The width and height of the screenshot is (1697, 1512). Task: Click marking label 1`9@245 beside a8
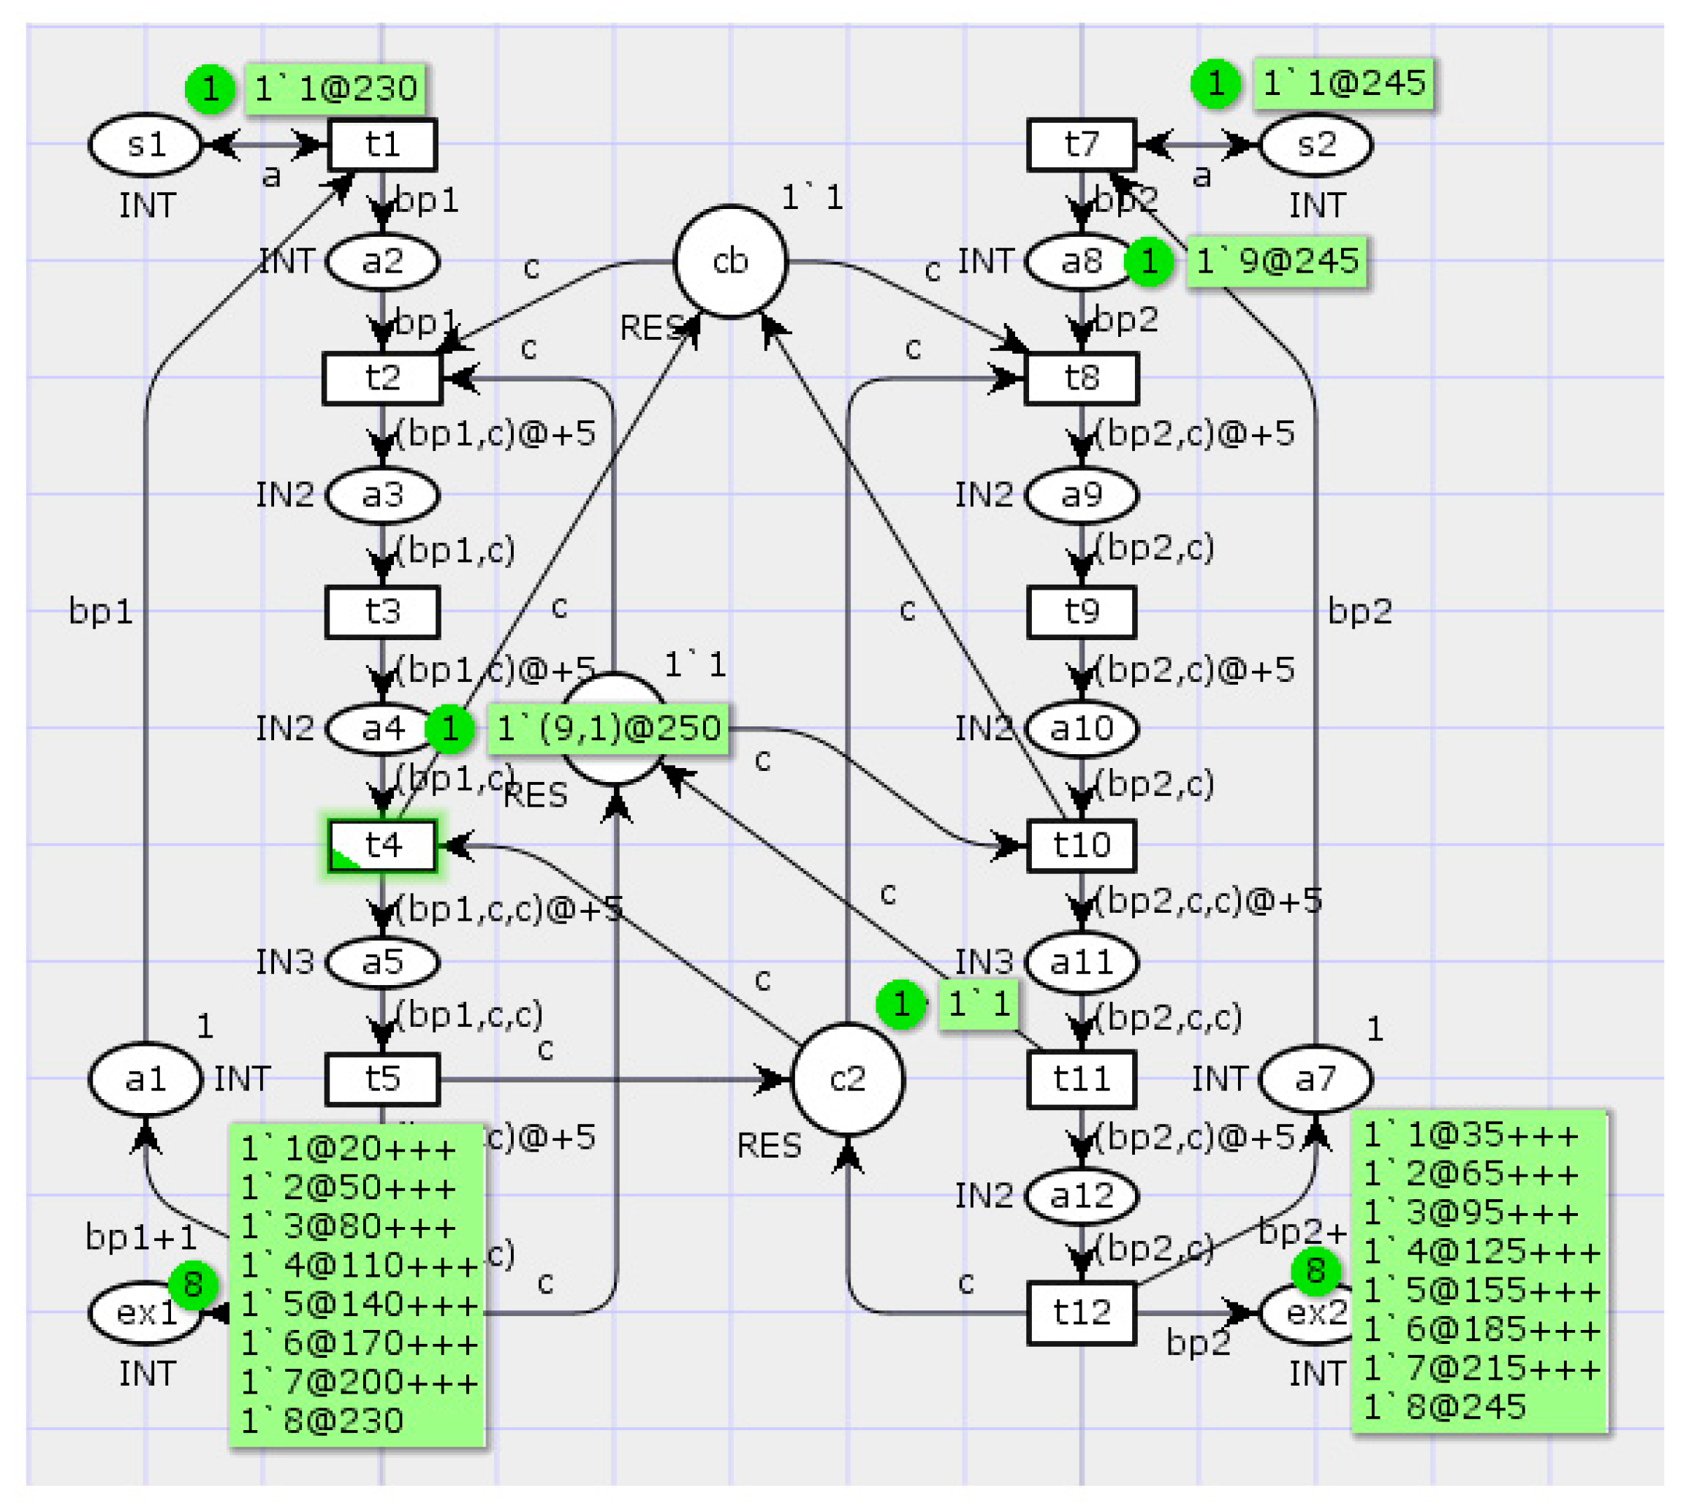click(x=1277, y=262)
